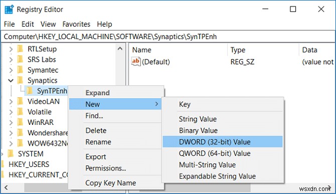Select Binary Value in the submenu
Viewport: 336px width, 194px height.
(x=223, y=130)
